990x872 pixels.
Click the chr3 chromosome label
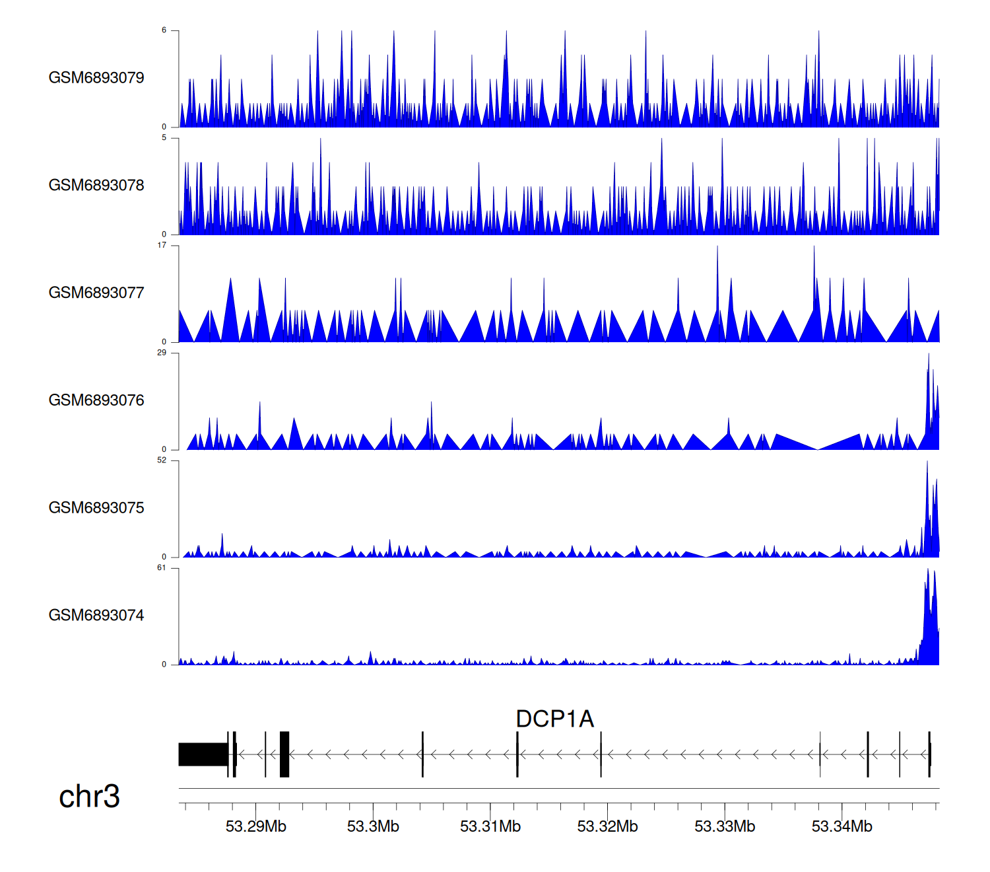[89, 796]
